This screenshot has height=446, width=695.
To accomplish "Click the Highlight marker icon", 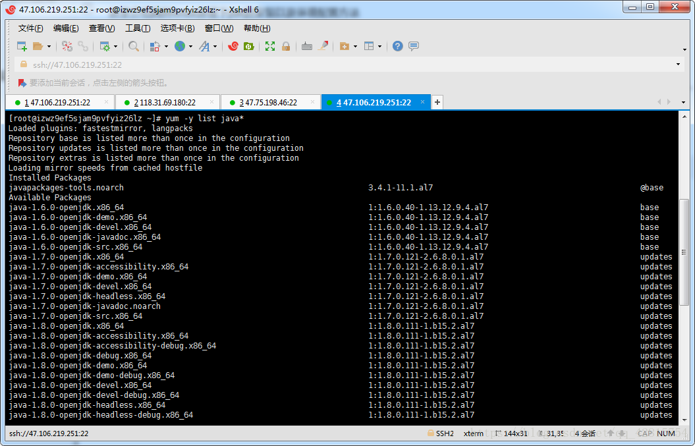I will pos(323,45).
